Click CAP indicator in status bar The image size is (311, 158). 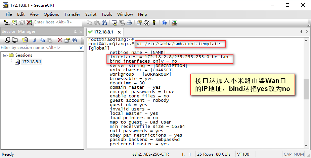[x=287, y=154]
